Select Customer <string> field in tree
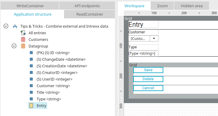The width and height of the screenshot is (218, 116). click(54, 86)
